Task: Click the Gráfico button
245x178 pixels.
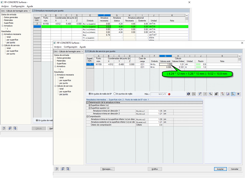Action: click(x=155, y=169)
